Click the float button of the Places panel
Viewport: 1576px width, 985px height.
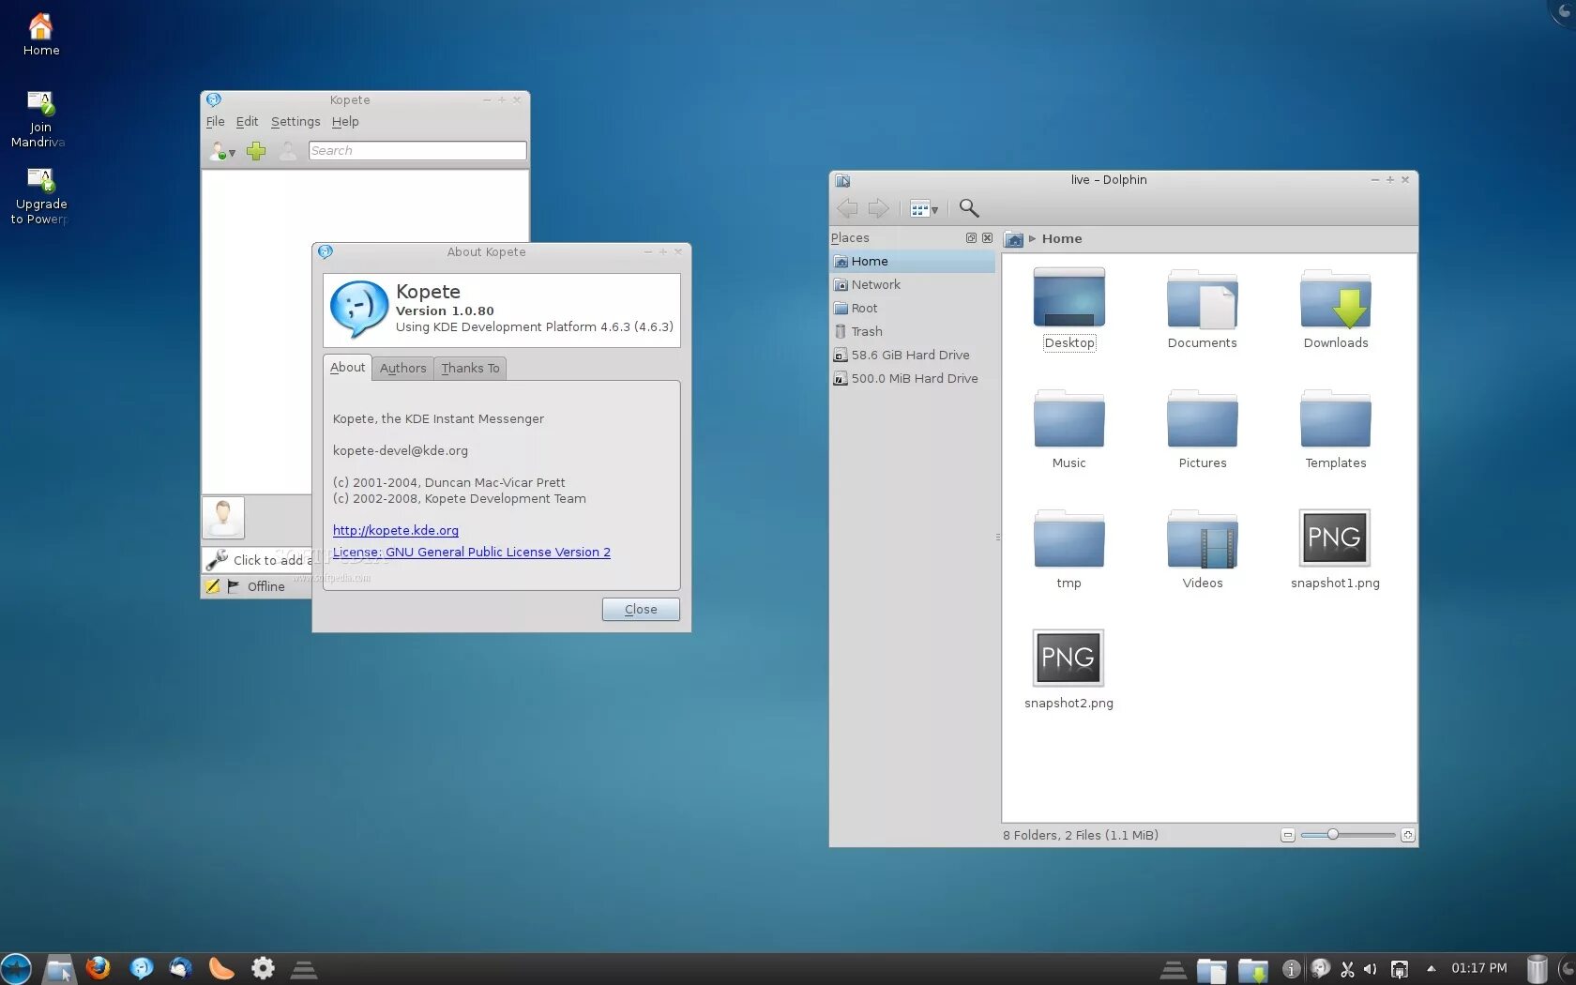[971, 238]
